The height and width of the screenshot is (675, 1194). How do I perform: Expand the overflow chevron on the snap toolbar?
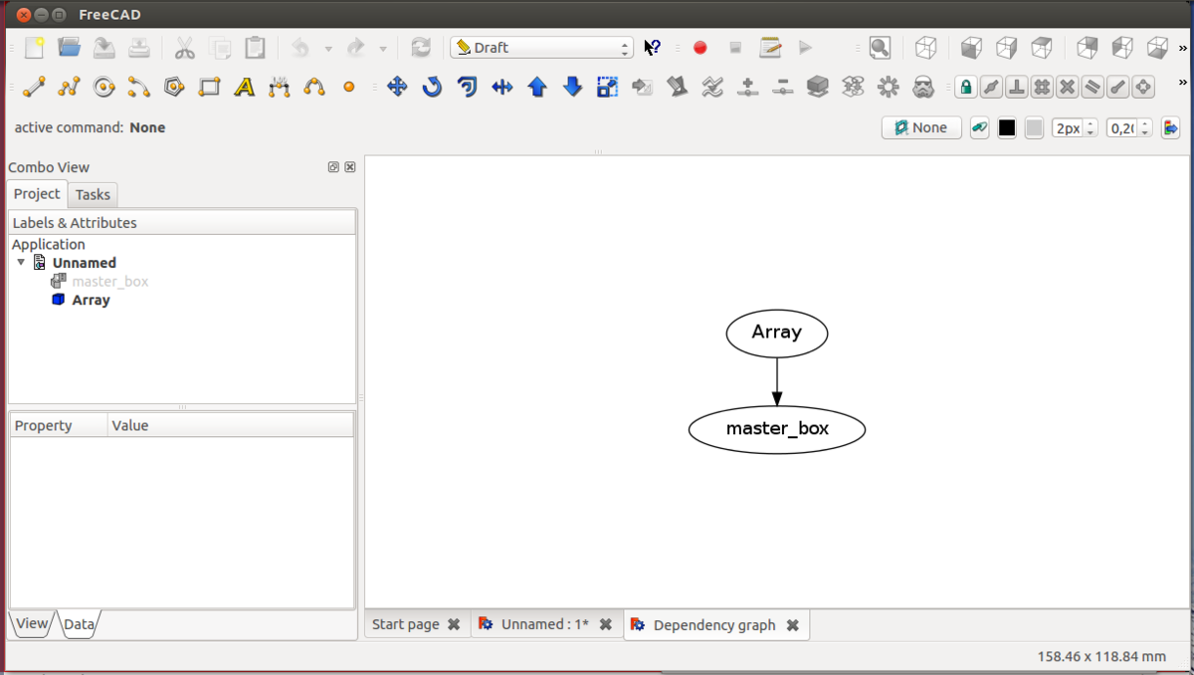click(x=1182, y=83)
